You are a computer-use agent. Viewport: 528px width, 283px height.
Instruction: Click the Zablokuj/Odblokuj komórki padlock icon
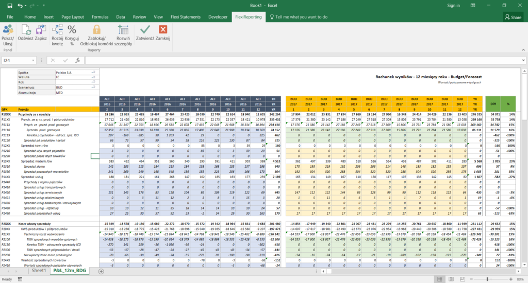[x=97, y=30]
